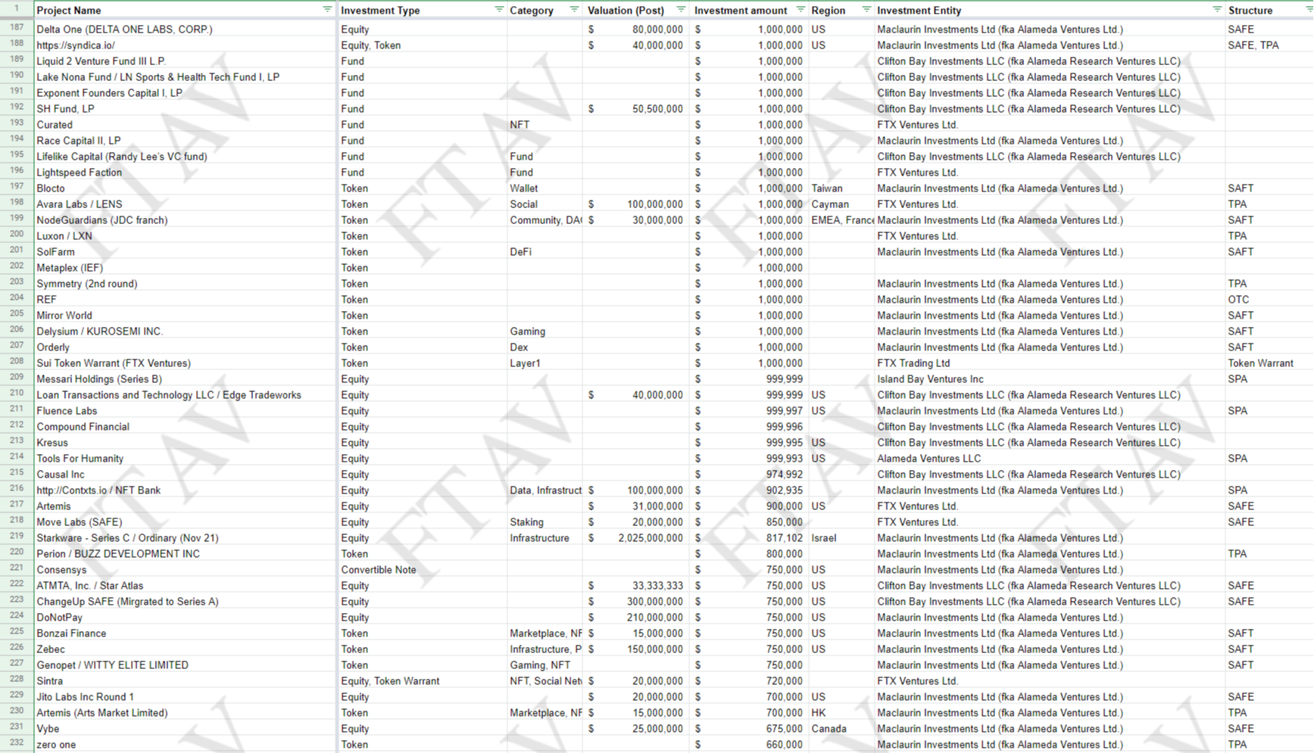The image size is (1314, 753).
Task: Open the Project Name column filter
Action: [x=327, y=10]
